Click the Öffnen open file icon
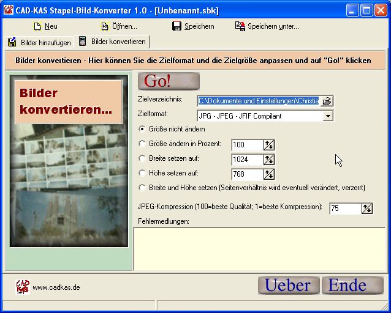Image resolution: width=391 pixels, height=313 pixels. 105,26
